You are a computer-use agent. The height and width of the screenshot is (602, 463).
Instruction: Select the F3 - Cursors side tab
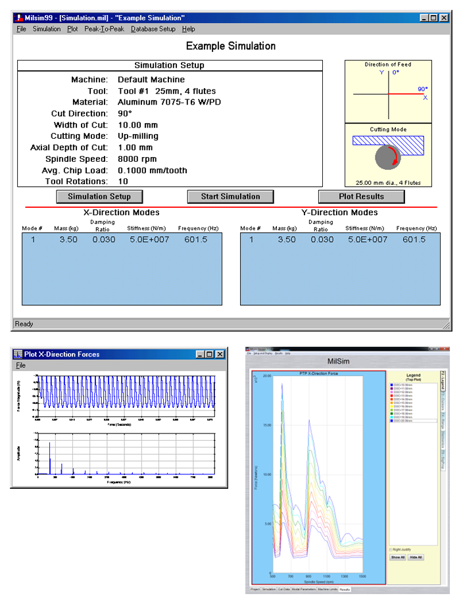click(443, 401)
